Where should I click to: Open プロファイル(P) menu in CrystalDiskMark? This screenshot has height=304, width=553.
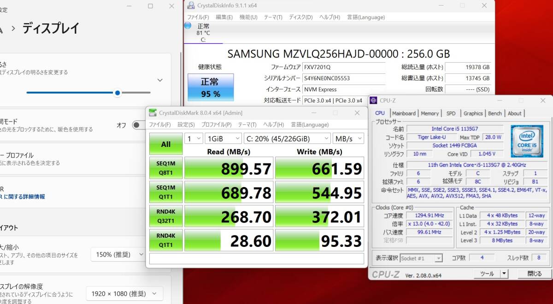[x=216, y=125]
